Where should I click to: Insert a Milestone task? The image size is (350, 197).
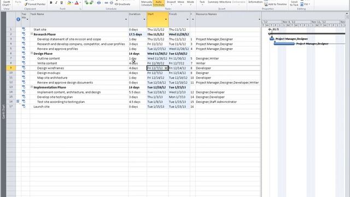[x=225, y=2]
